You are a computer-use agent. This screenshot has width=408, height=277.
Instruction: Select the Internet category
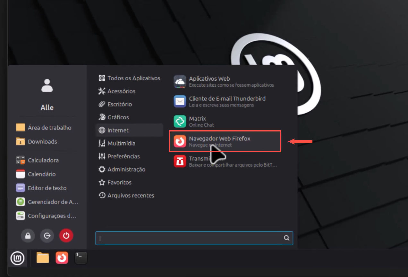pos(129,130)
